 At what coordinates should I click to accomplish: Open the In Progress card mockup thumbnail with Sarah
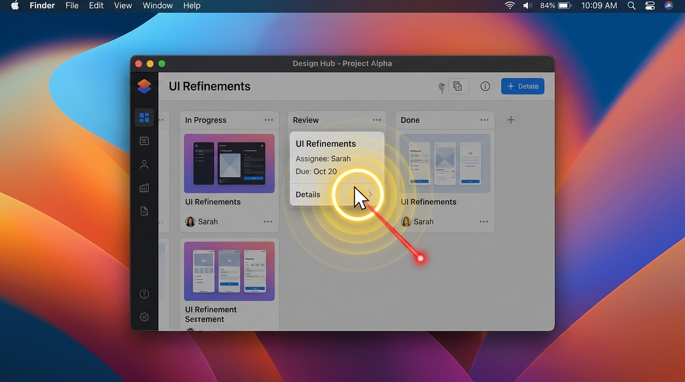coord(229,163)
